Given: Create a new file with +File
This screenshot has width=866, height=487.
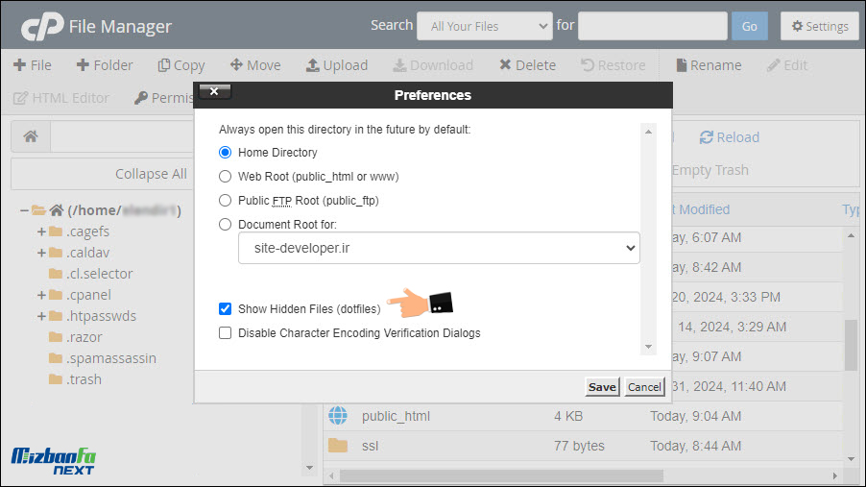Looking at the screenshot, I should click(32, 65).
